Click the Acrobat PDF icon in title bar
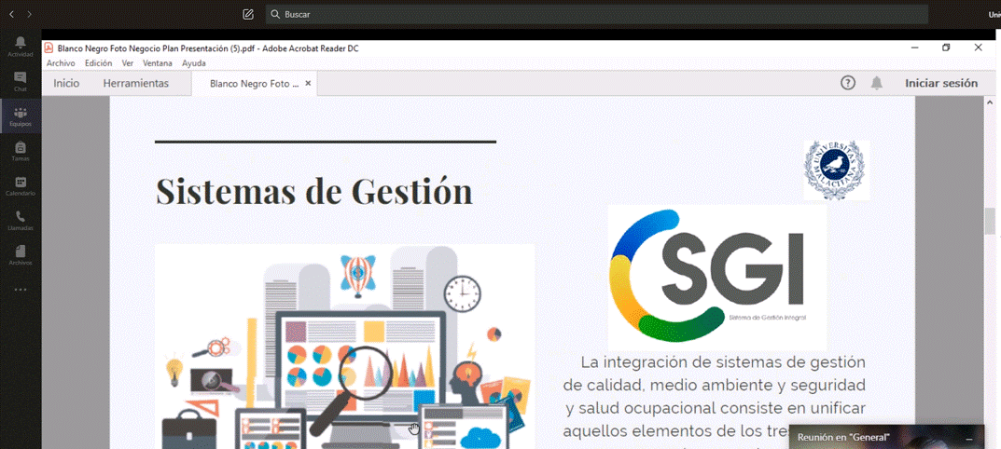This screenshot has height=449, width=1001. tap(49, 48)
